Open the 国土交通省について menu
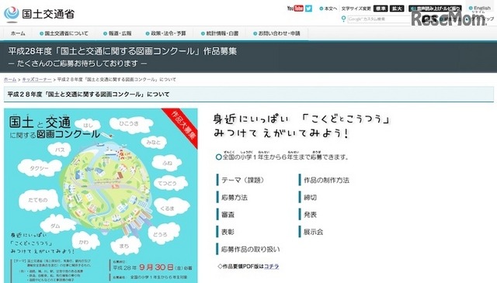This screenshot has height=283, width=497. [64, 33]
